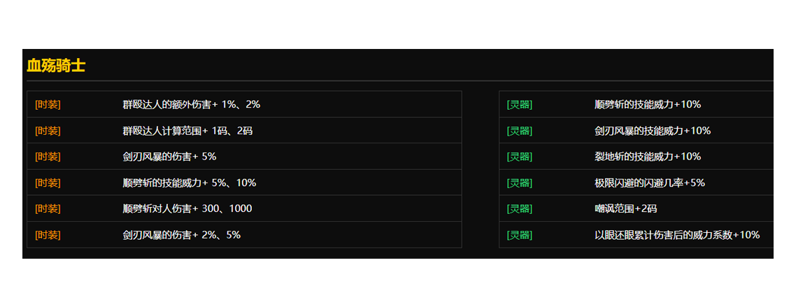Select the 裂地斩的技能威力+10% entry
796x307 pixels.
click(647, 157)
